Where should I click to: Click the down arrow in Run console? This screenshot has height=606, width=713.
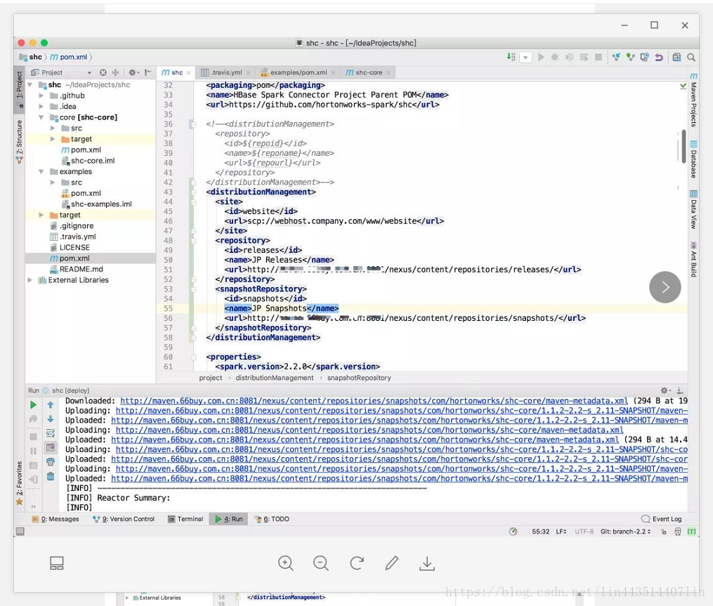pos(51,419)
